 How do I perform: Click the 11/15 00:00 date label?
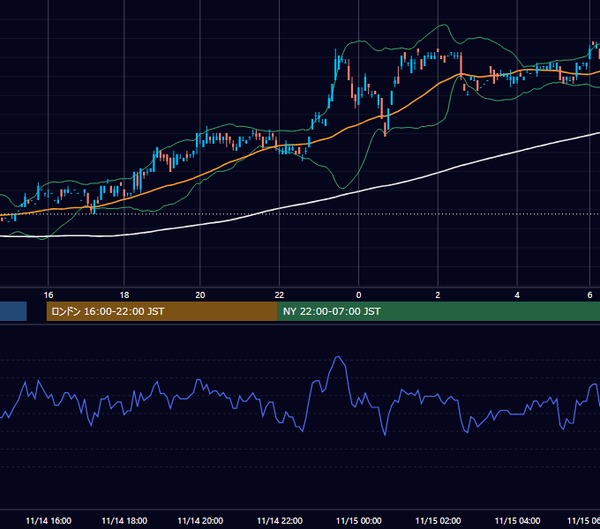tap(358, 520)
